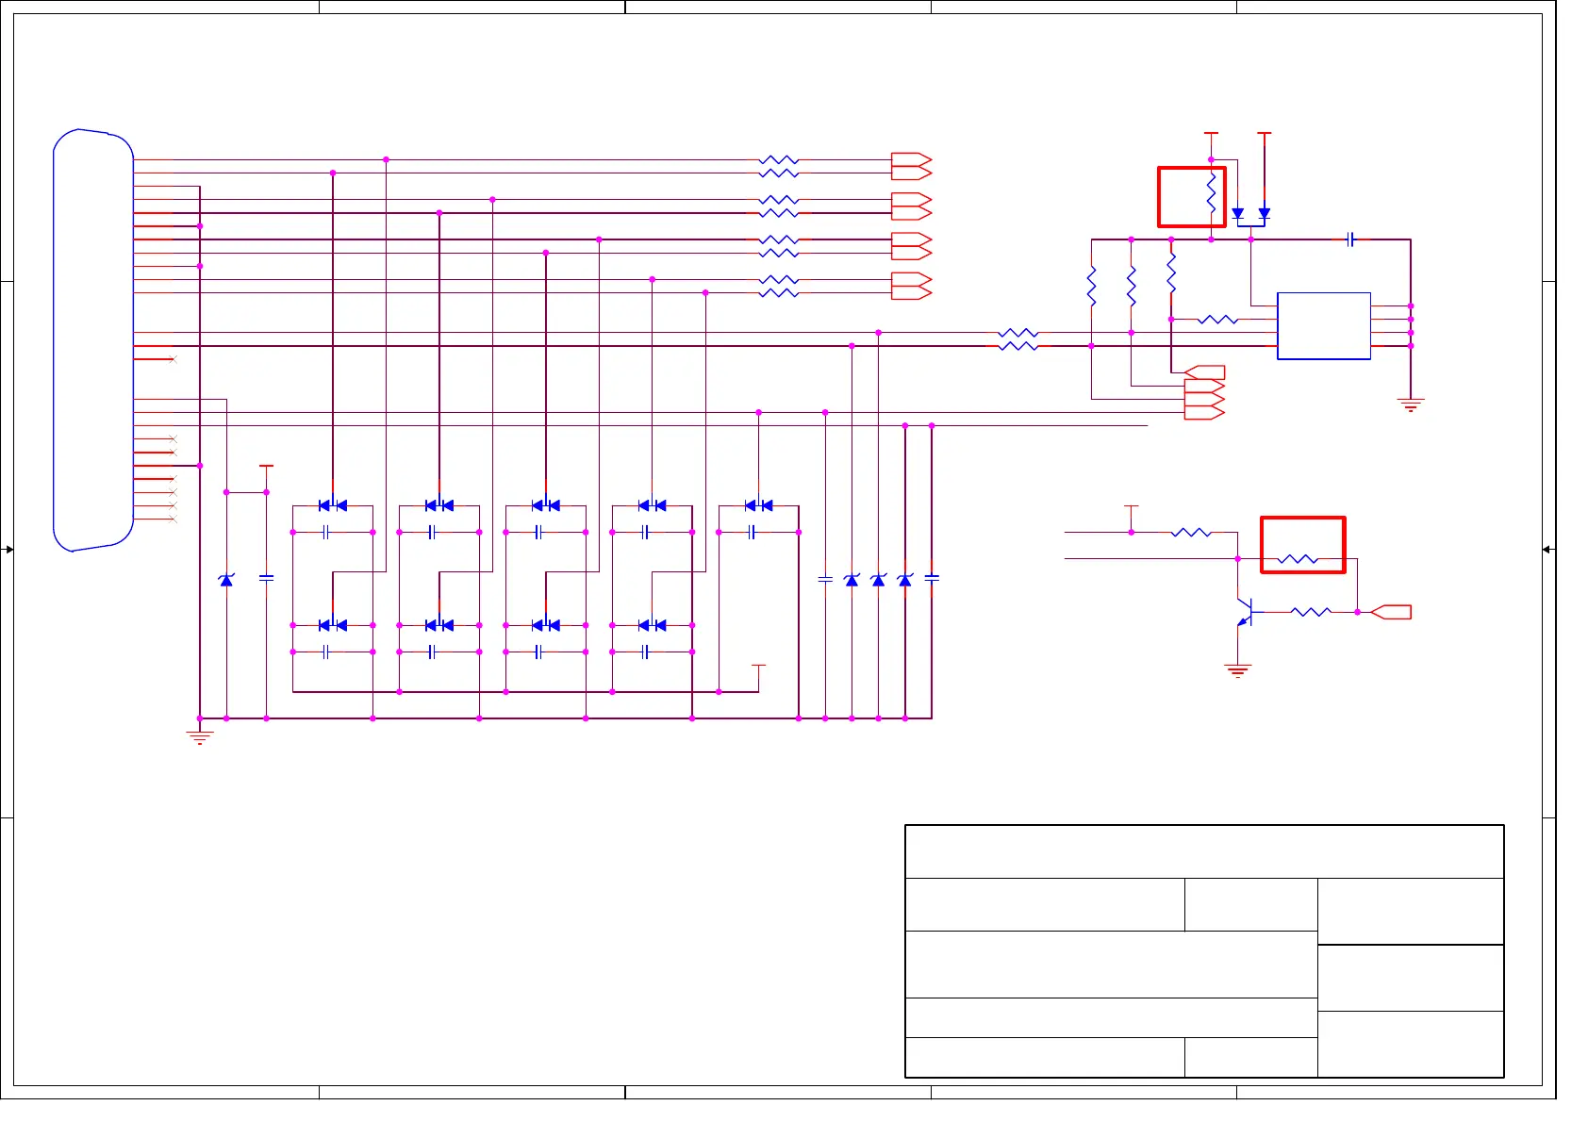Click the capacitor on the IC's top rail
Screen dimensions: 1588x1122
[1350, 239]
